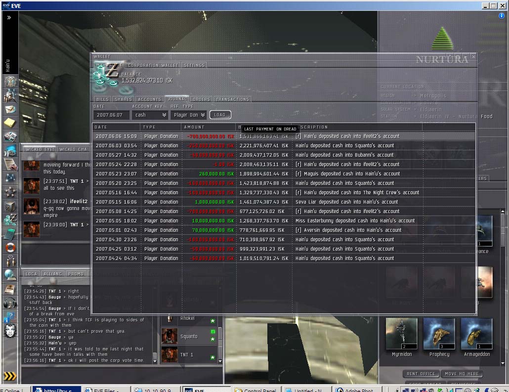Viewport: 509px width, 392px height.
Task: Click the yellow chevrons undock icon
Action: tap(10, 376)
